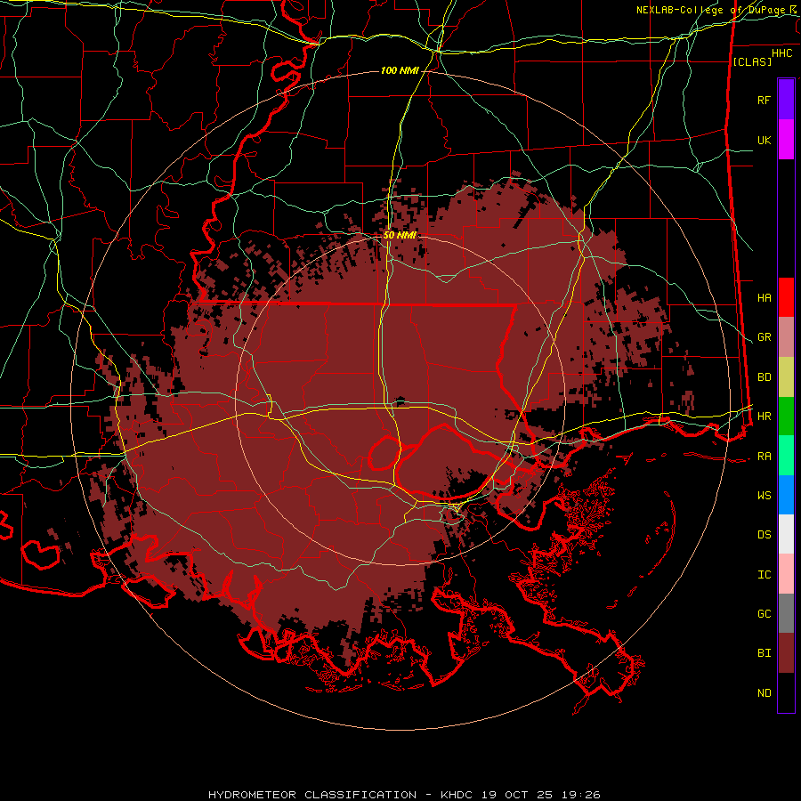The width and height of the screenshot is (801, 801).
Task: Click the ND black legend swatch
Action: [786, 692]
